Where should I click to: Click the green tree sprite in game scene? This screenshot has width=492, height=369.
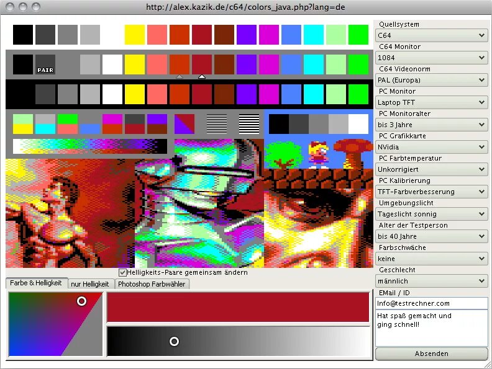click(x=283, y=155)
